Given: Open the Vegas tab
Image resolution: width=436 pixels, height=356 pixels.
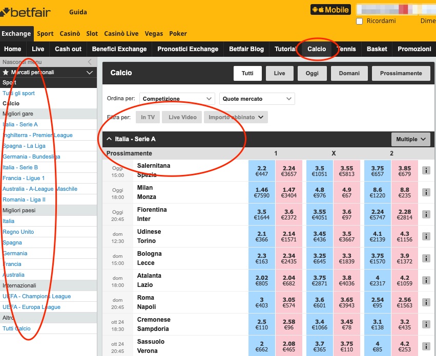Looking at the screenshot, I should (x=154, y=34).
